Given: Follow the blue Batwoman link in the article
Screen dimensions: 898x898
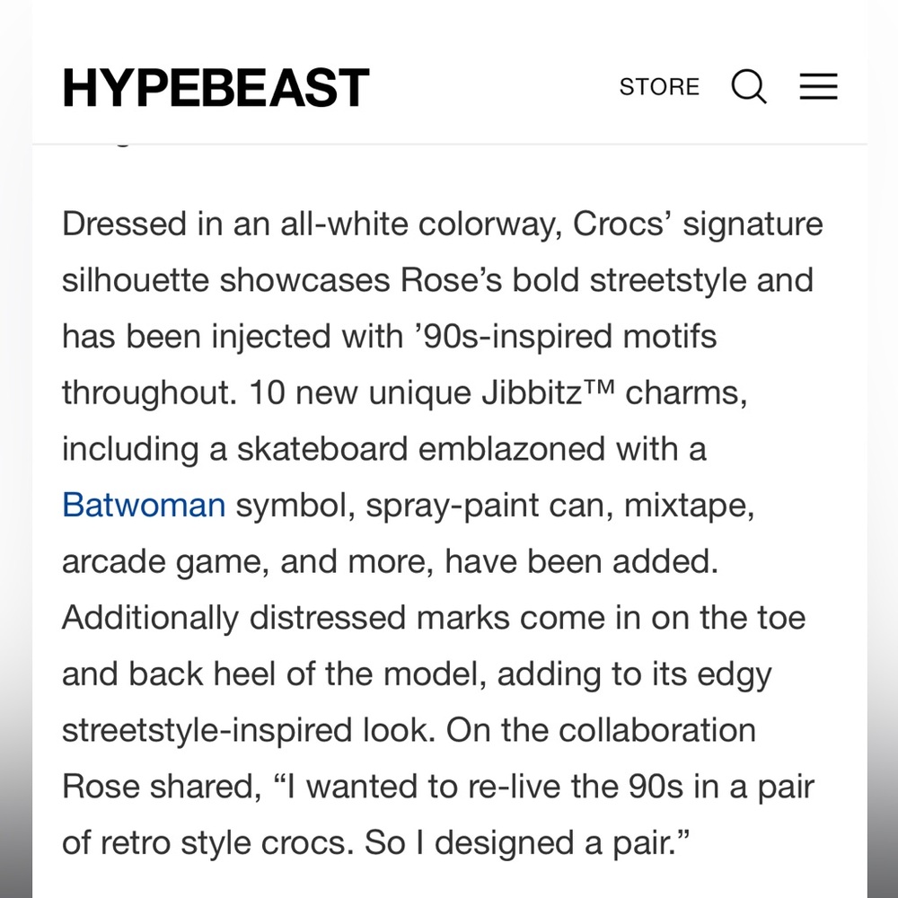Looking at the screenshot, I should point(144,505).
